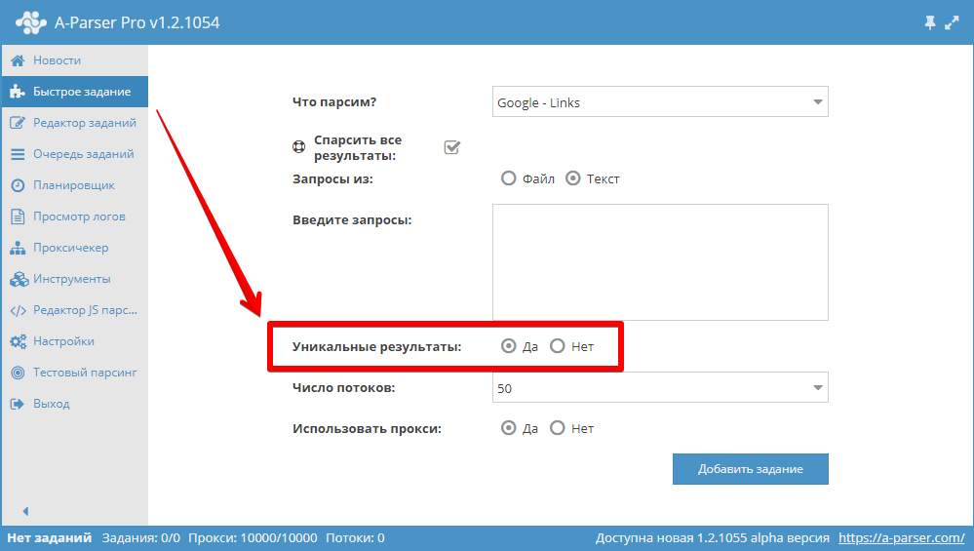Image resolution: width=974 pixels, height=551 pixels.
Task: Click the puzzle icon for Быстрое задание
Action: (18, 92)
